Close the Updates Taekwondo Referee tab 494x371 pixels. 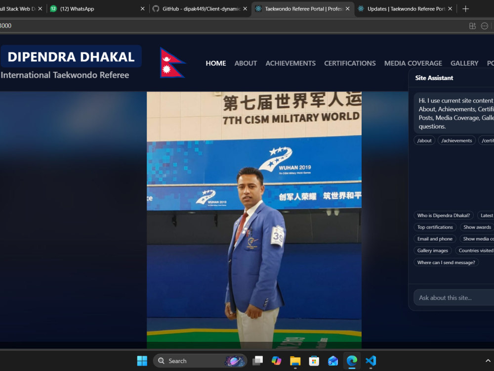tap(450, 9)
